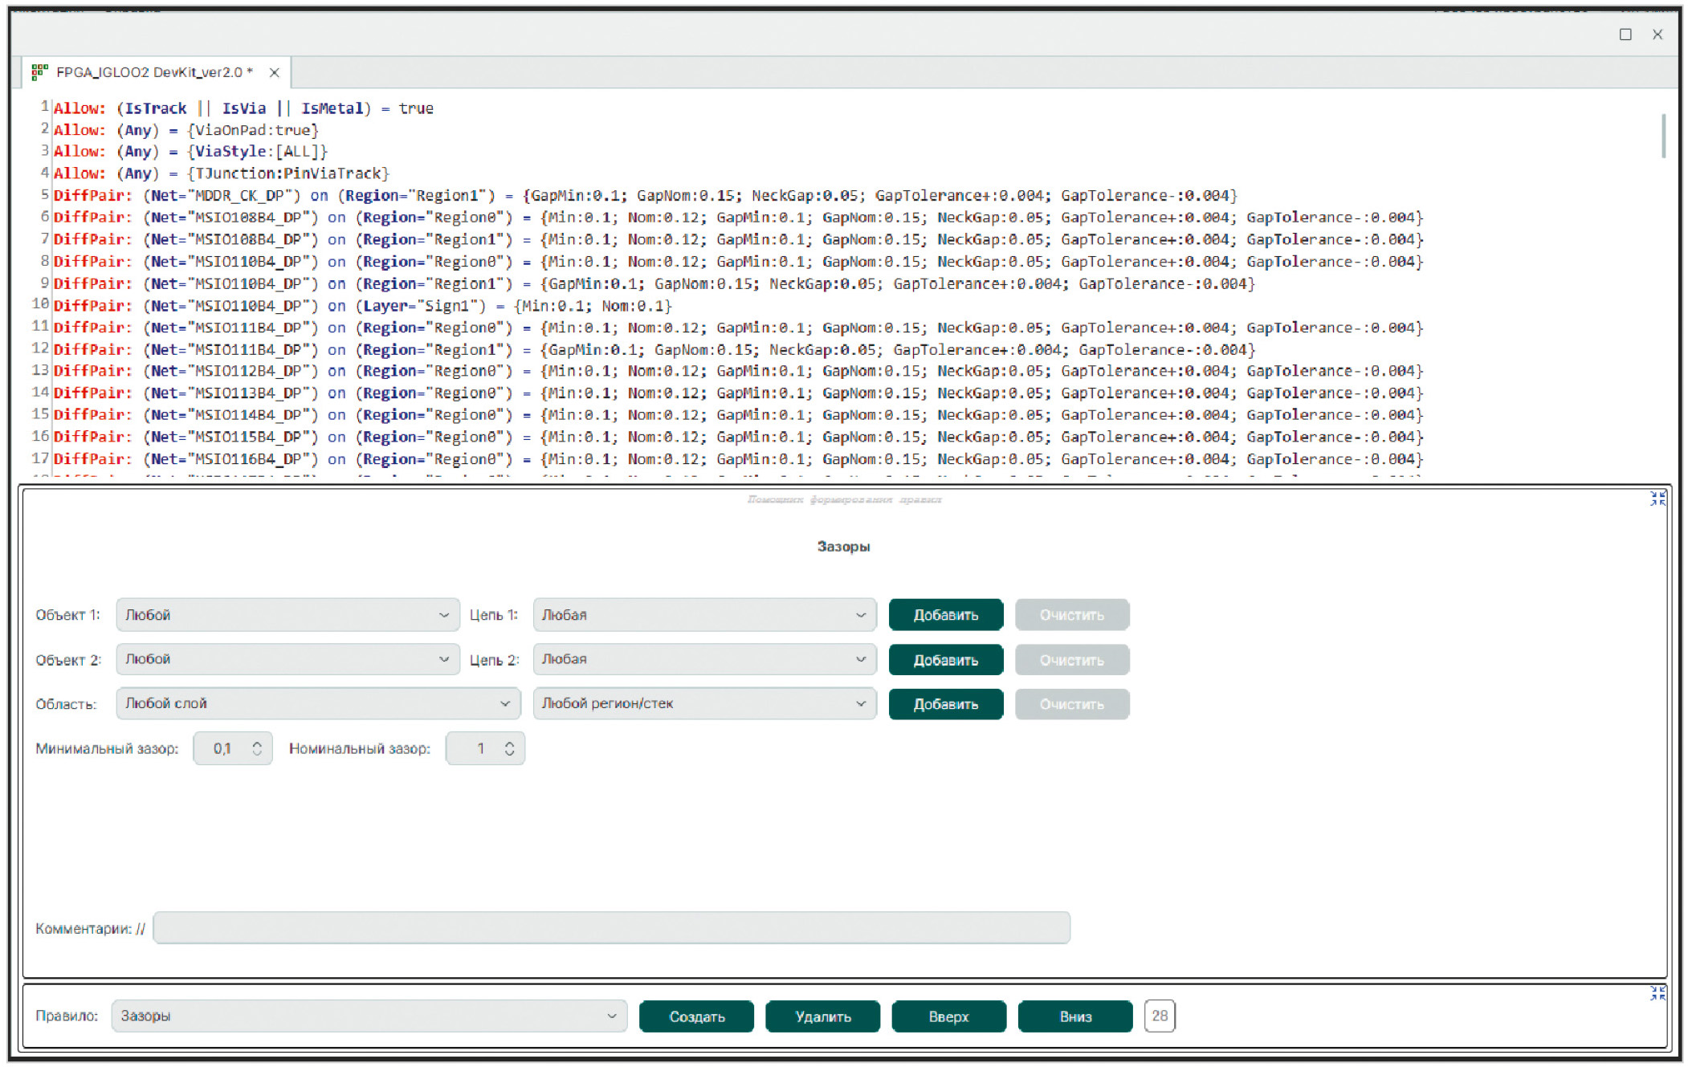Maximize the window

coord(1625,34)
